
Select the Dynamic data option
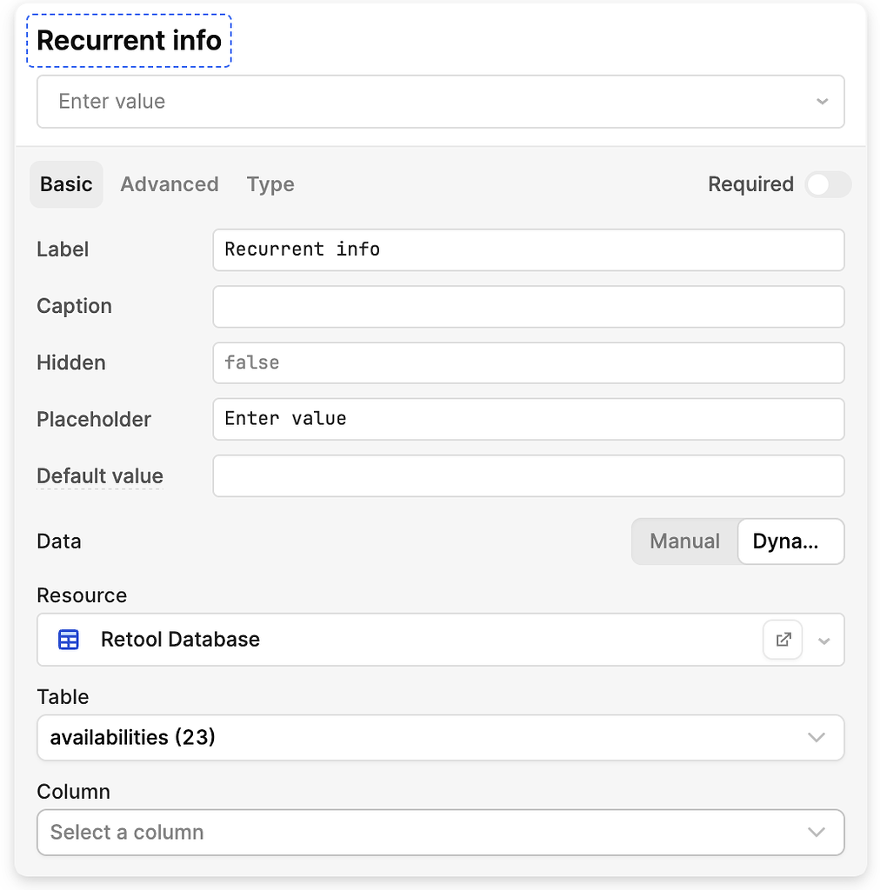[x=790, y=541]
